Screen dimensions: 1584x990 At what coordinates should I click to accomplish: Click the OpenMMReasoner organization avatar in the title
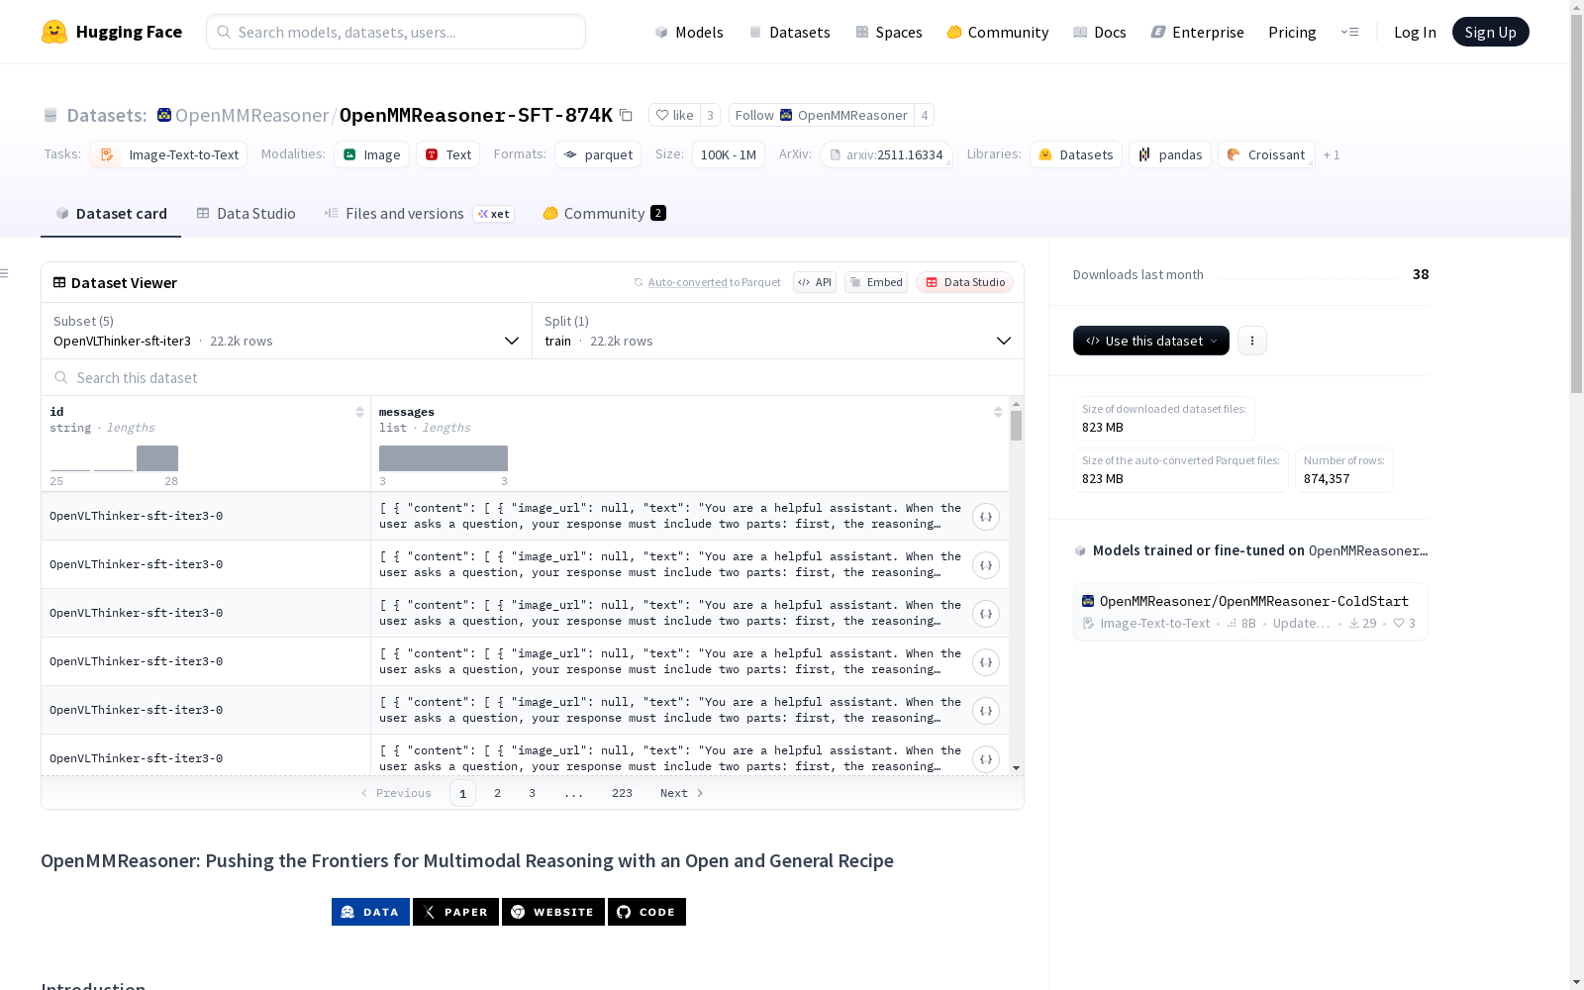coord(164,115)
